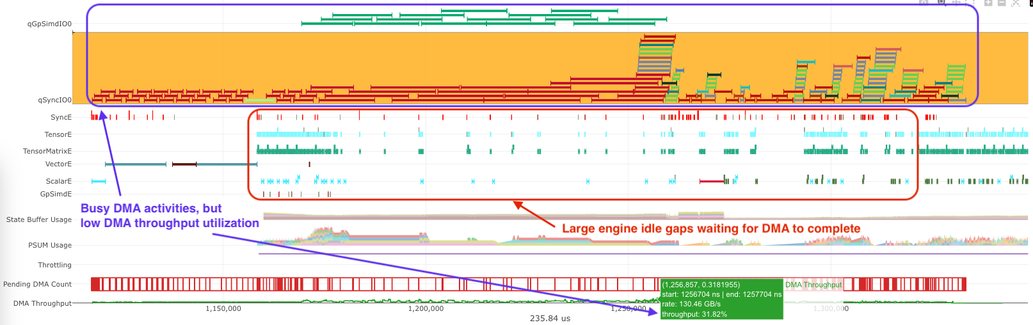The width and height of the screenshot is (1033, 325).
Task: Click the qSyncIO0 queue label
Action: point(54,100)
